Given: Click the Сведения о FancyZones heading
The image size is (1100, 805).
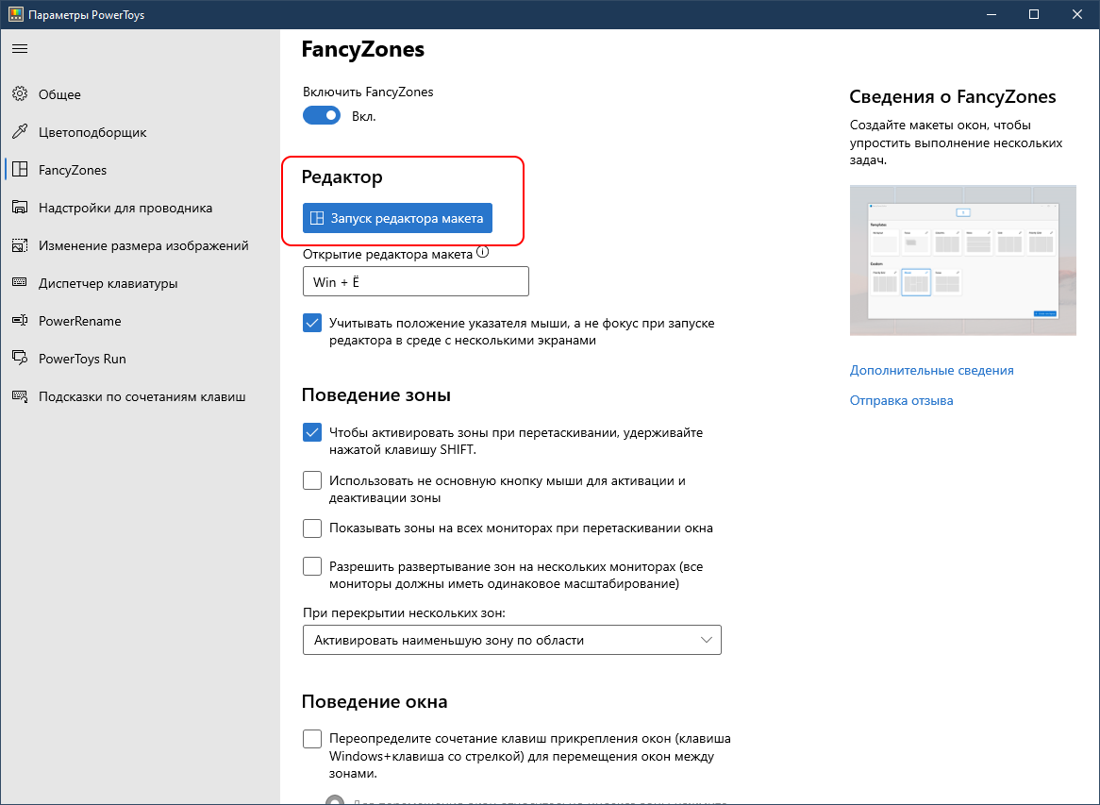Looking at the screenshot, I should (953, 97).
